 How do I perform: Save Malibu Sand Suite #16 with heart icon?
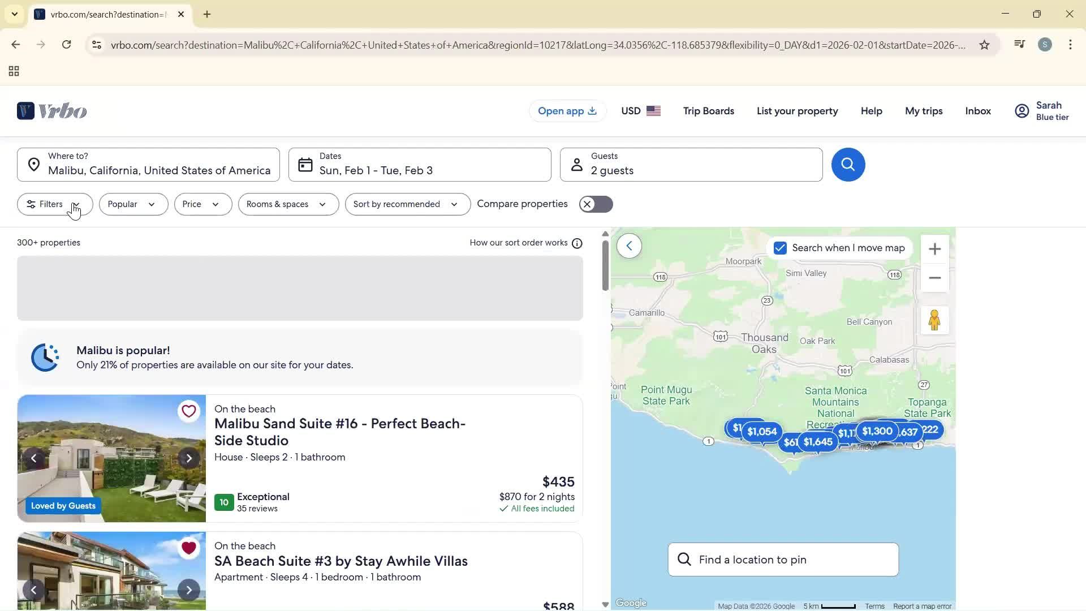point(189,411)
